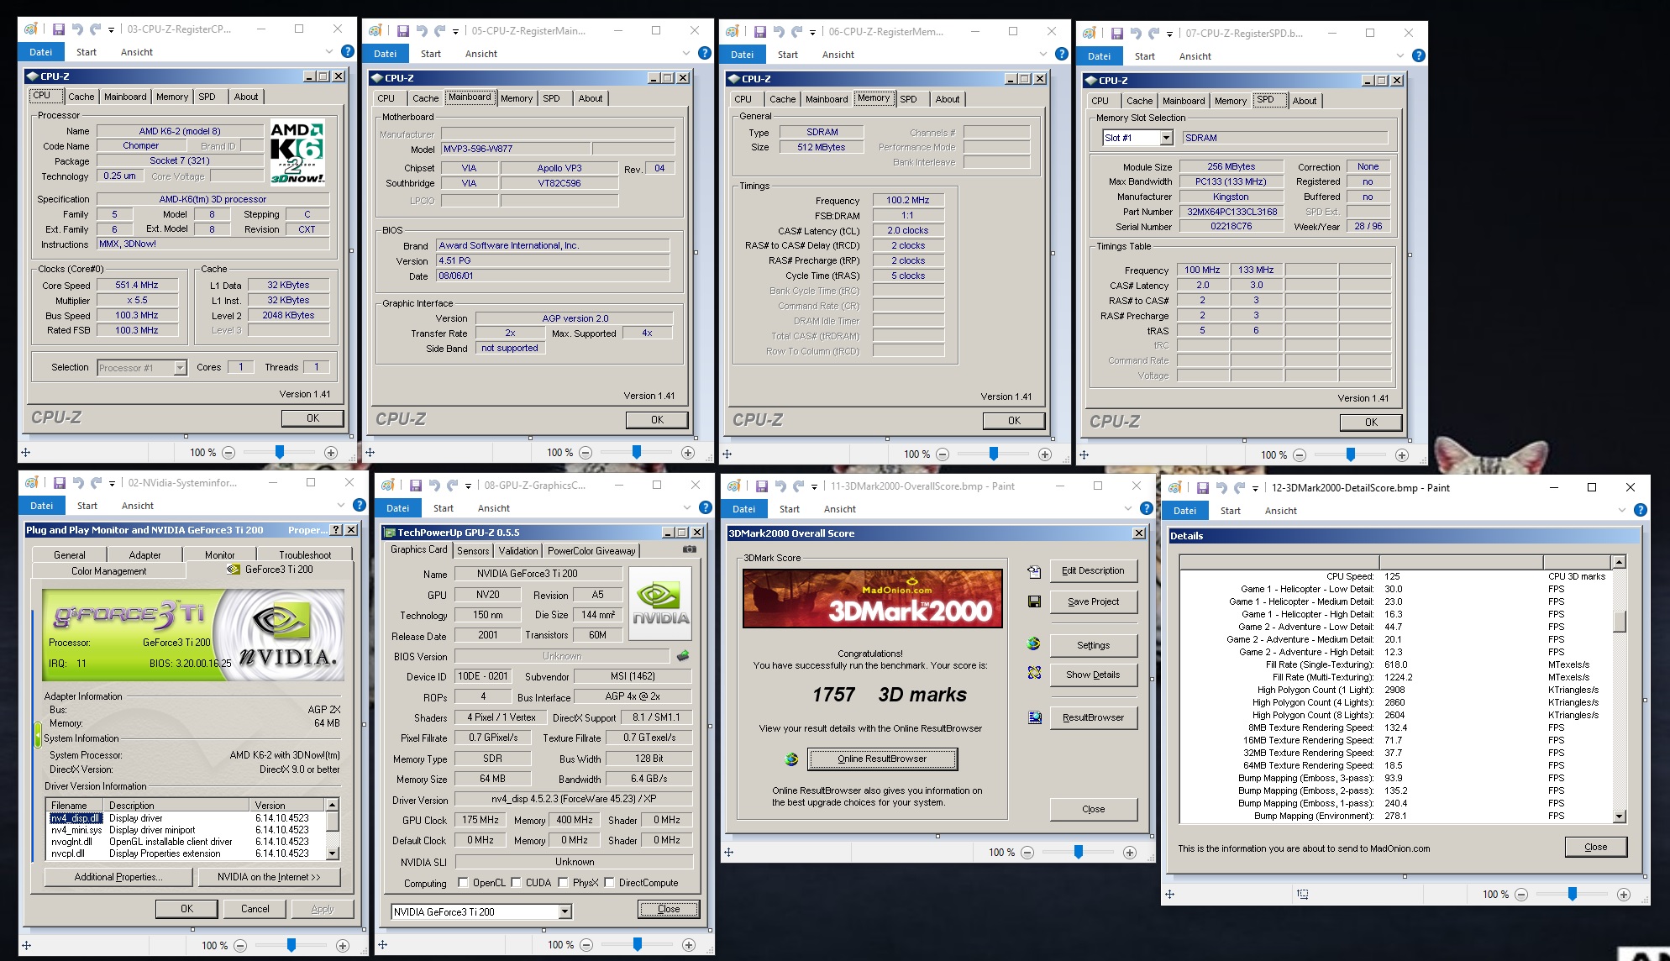Click the Online ResultBrowser button
Image resolution: width=1670 pixels, height=961 pixels.
pyautogui.click(x=882, y=759)
